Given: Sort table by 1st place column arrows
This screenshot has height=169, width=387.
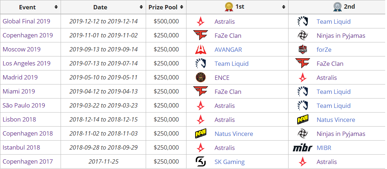Looking at the screenshot, I should click(x=283, y=7).
